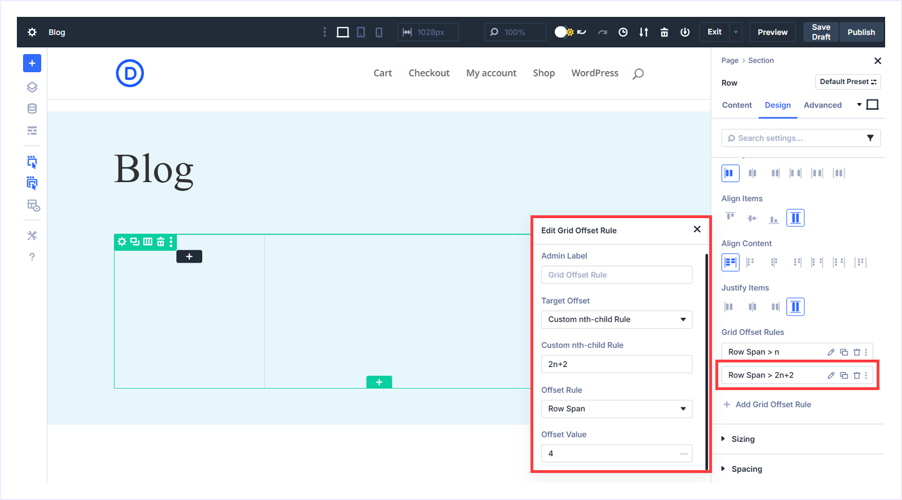Select first Align Content option
Image resolution: width=902 pixels, height=500 pixels.
tap(731, 262)
